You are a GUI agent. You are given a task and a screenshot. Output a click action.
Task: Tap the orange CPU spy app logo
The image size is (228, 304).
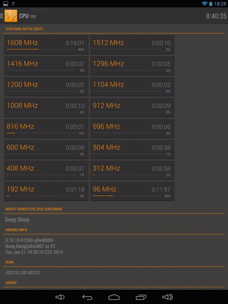[11, 16]
